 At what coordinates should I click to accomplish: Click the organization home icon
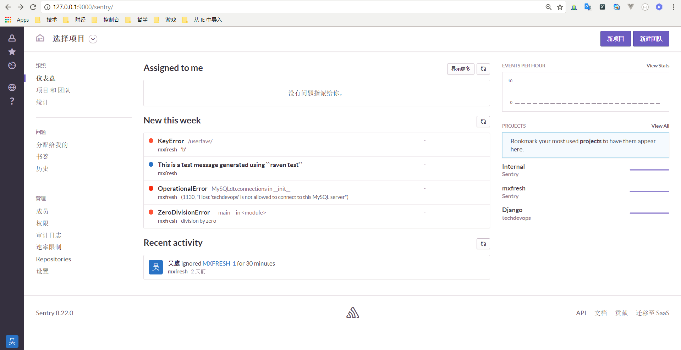click(x=40, y=38)
